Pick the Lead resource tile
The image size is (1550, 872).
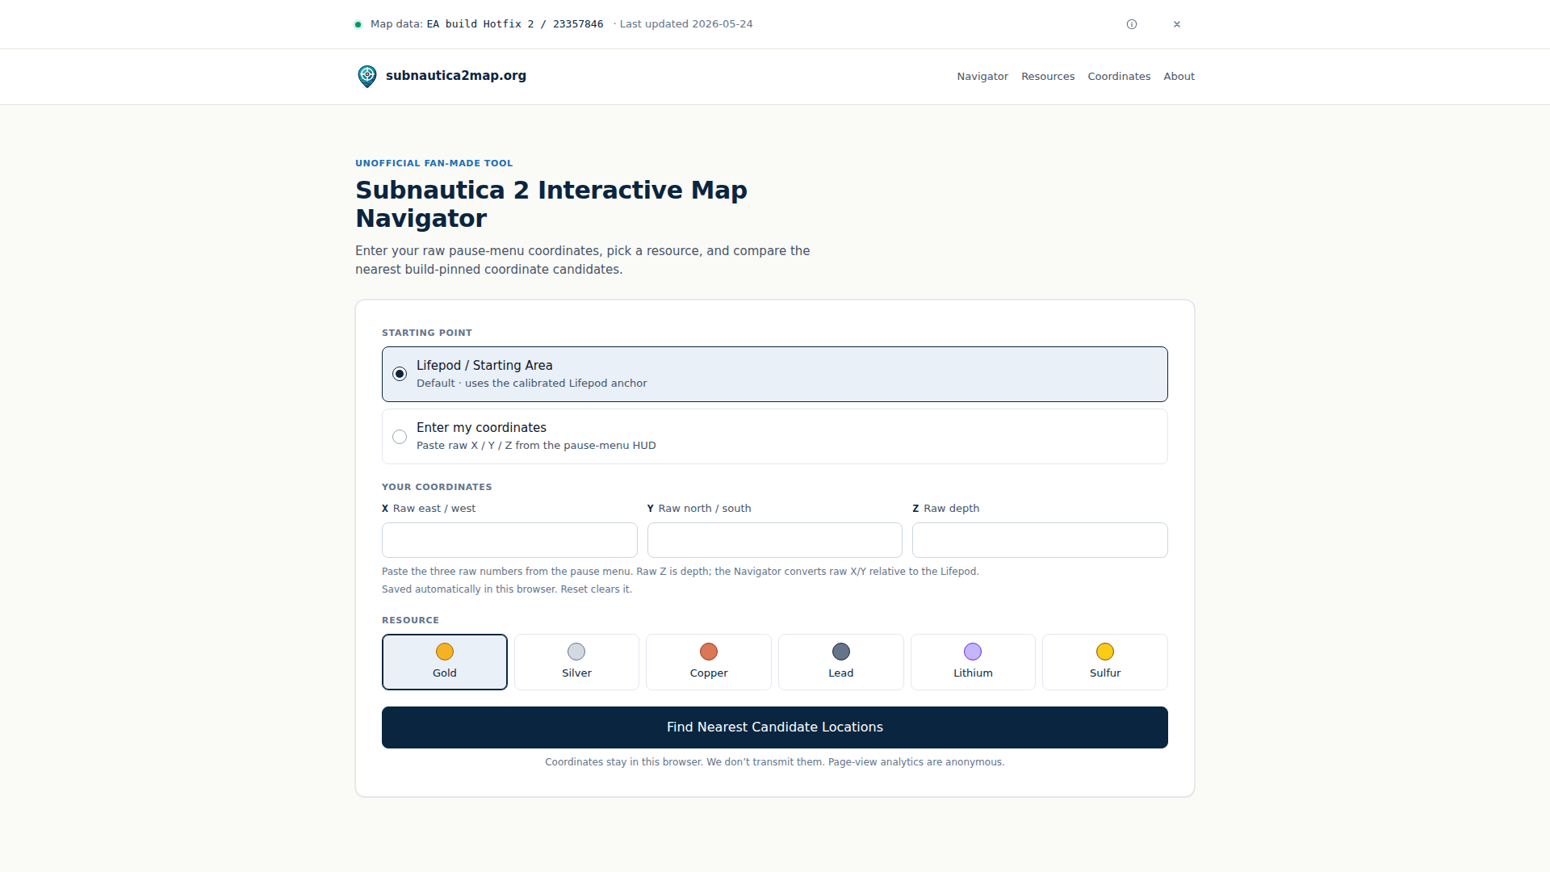coord(841,662)
